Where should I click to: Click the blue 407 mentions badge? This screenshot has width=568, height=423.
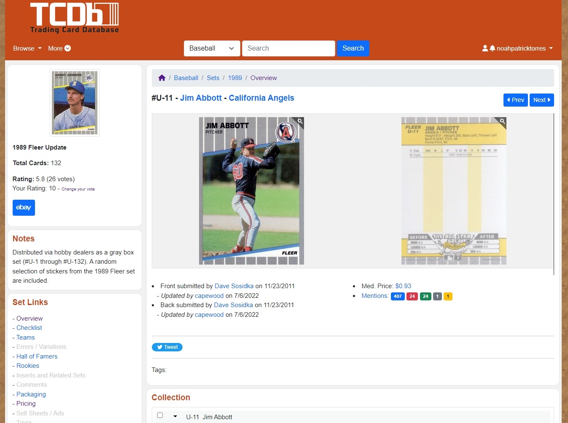(398, 296)
